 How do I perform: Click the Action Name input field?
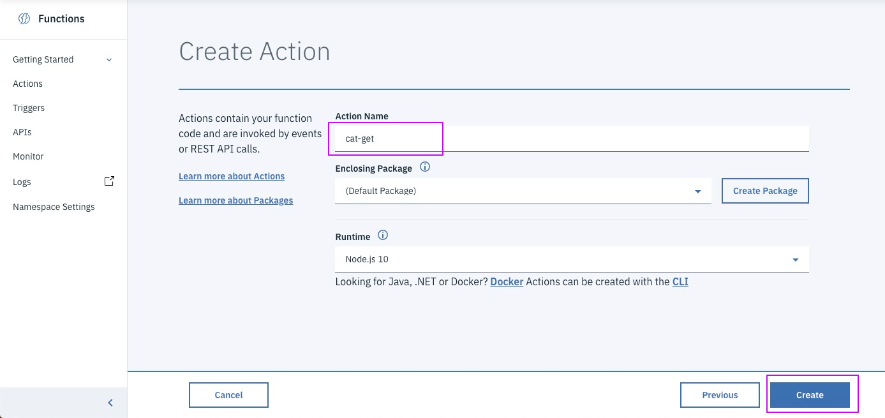571,138
